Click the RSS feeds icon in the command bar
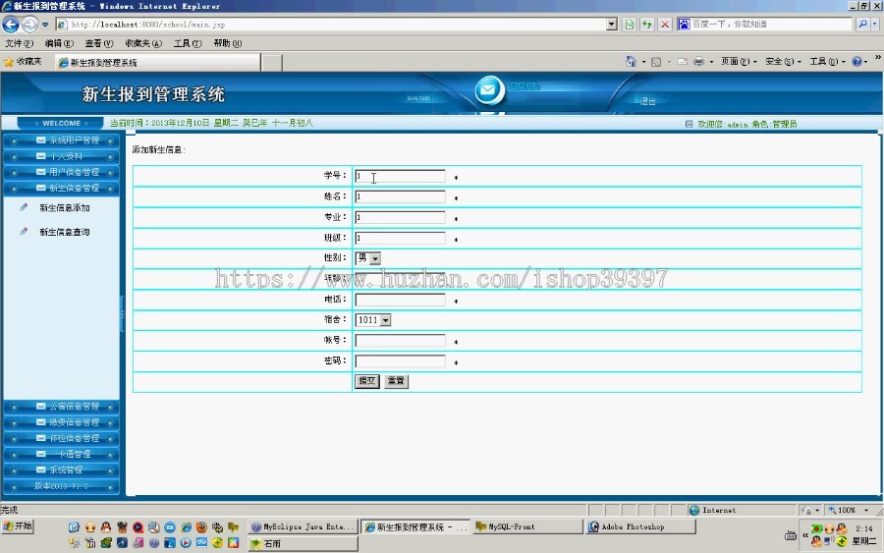884x553 pixels. 656,62
